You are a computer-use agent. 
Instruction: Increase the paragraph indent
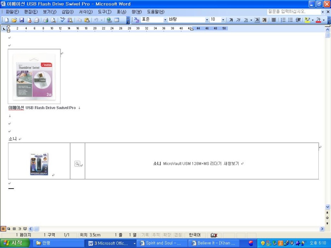pyautogui.click(x=298, y=20)
